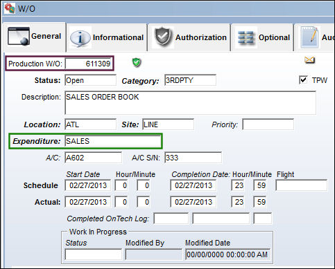This screenshot has height=269, width=335.
Task: Click the middle Completed OnTech Log field
Action: point(221,219)
